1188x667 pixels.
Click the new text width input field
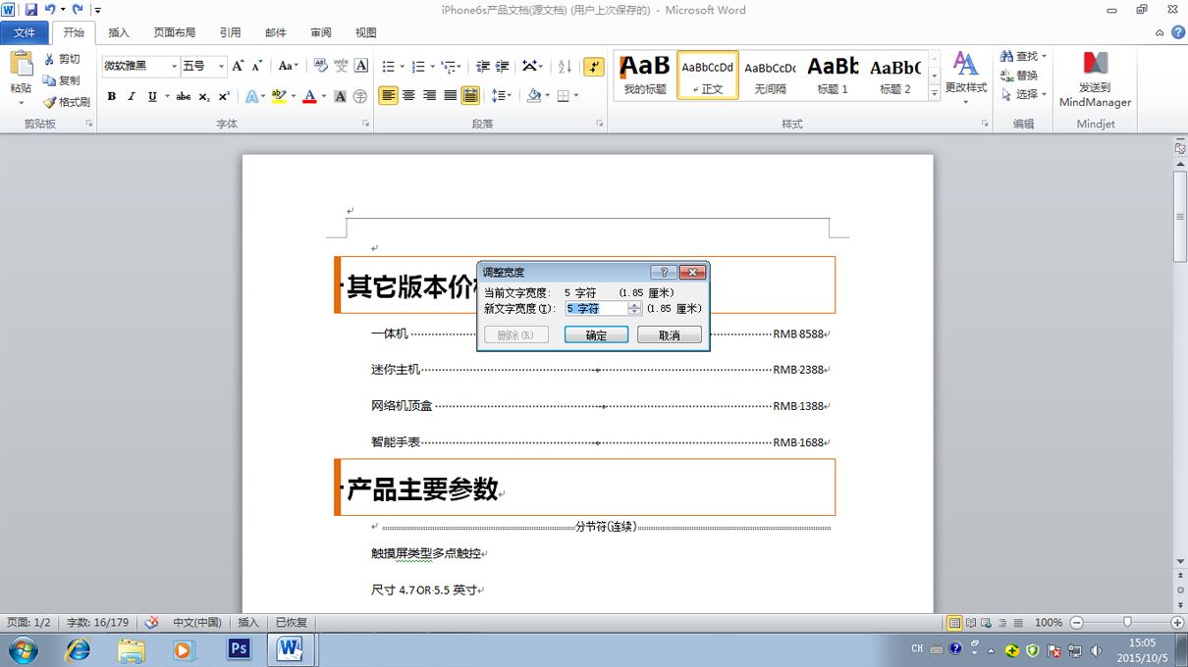pyautogui.click(x=595, y=308)
